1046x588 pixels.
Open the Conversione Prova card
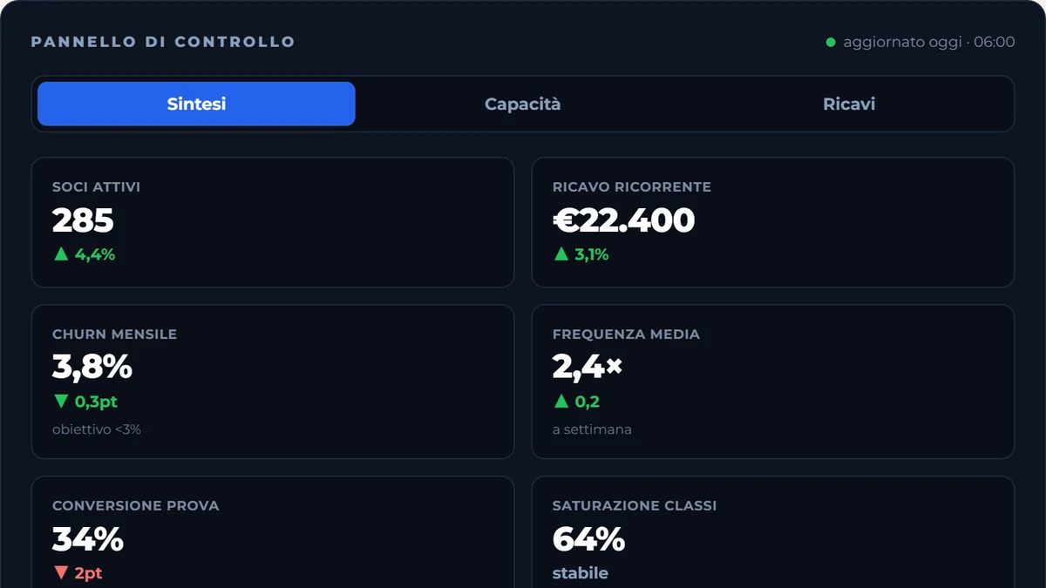pos(273,532)
